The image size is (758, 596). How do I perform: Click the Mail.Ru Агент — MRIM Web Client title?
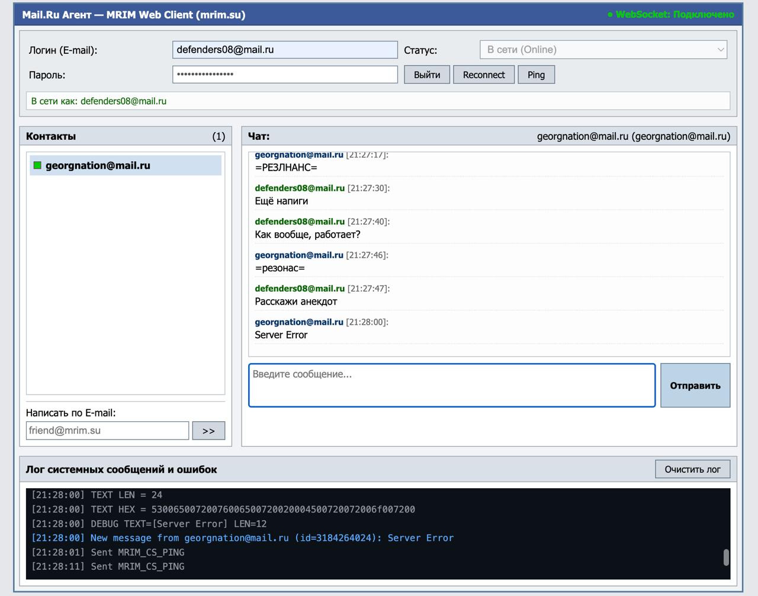(134, 15)
